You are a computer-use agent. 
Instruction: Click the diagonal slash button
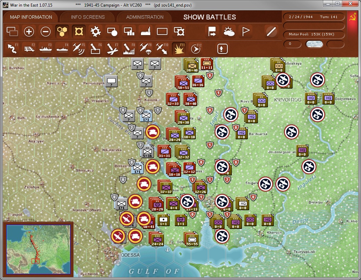tap(271, 32)
